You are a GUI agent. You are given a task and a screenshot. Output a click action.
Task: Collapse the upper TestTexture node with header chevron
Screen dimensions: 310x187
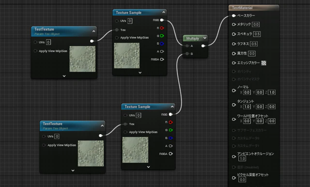[93, 31]
